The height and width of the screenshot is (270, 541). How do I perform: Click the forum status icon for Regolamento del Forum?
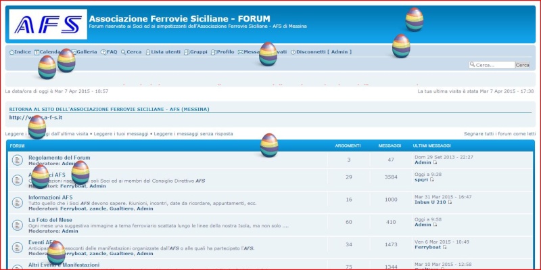(18, 160)
